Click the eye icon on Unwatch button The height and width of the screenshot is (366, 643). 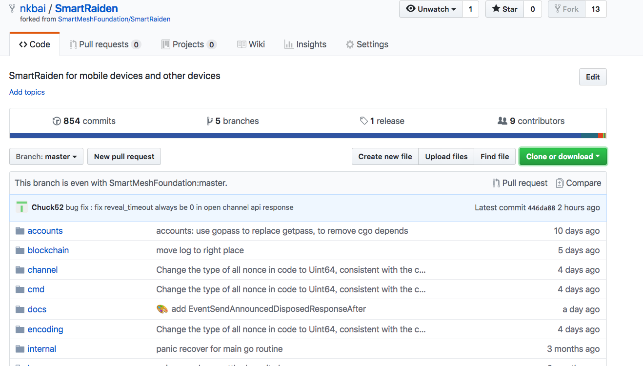pyautogui.click(x=411, y=9)
